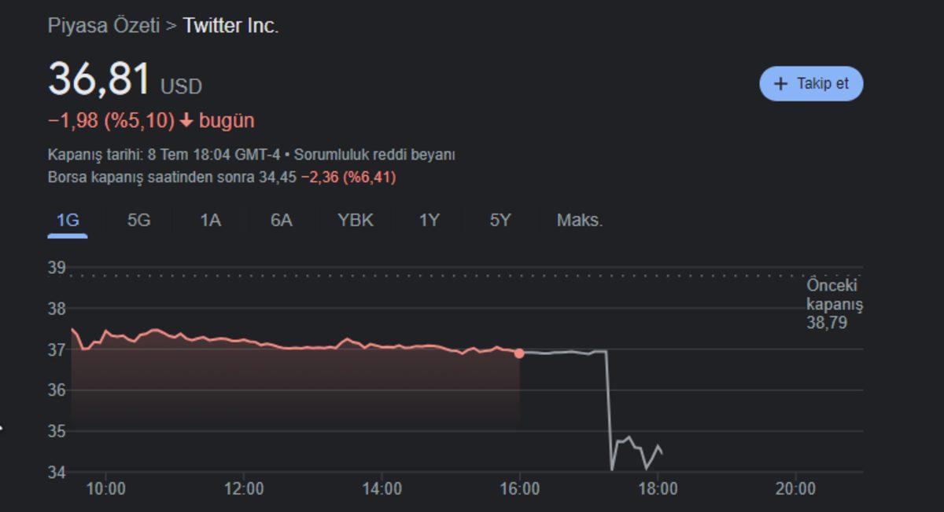
Task: Click the after-hours change −2,36 (%6,41)
Action: point(348,177)
